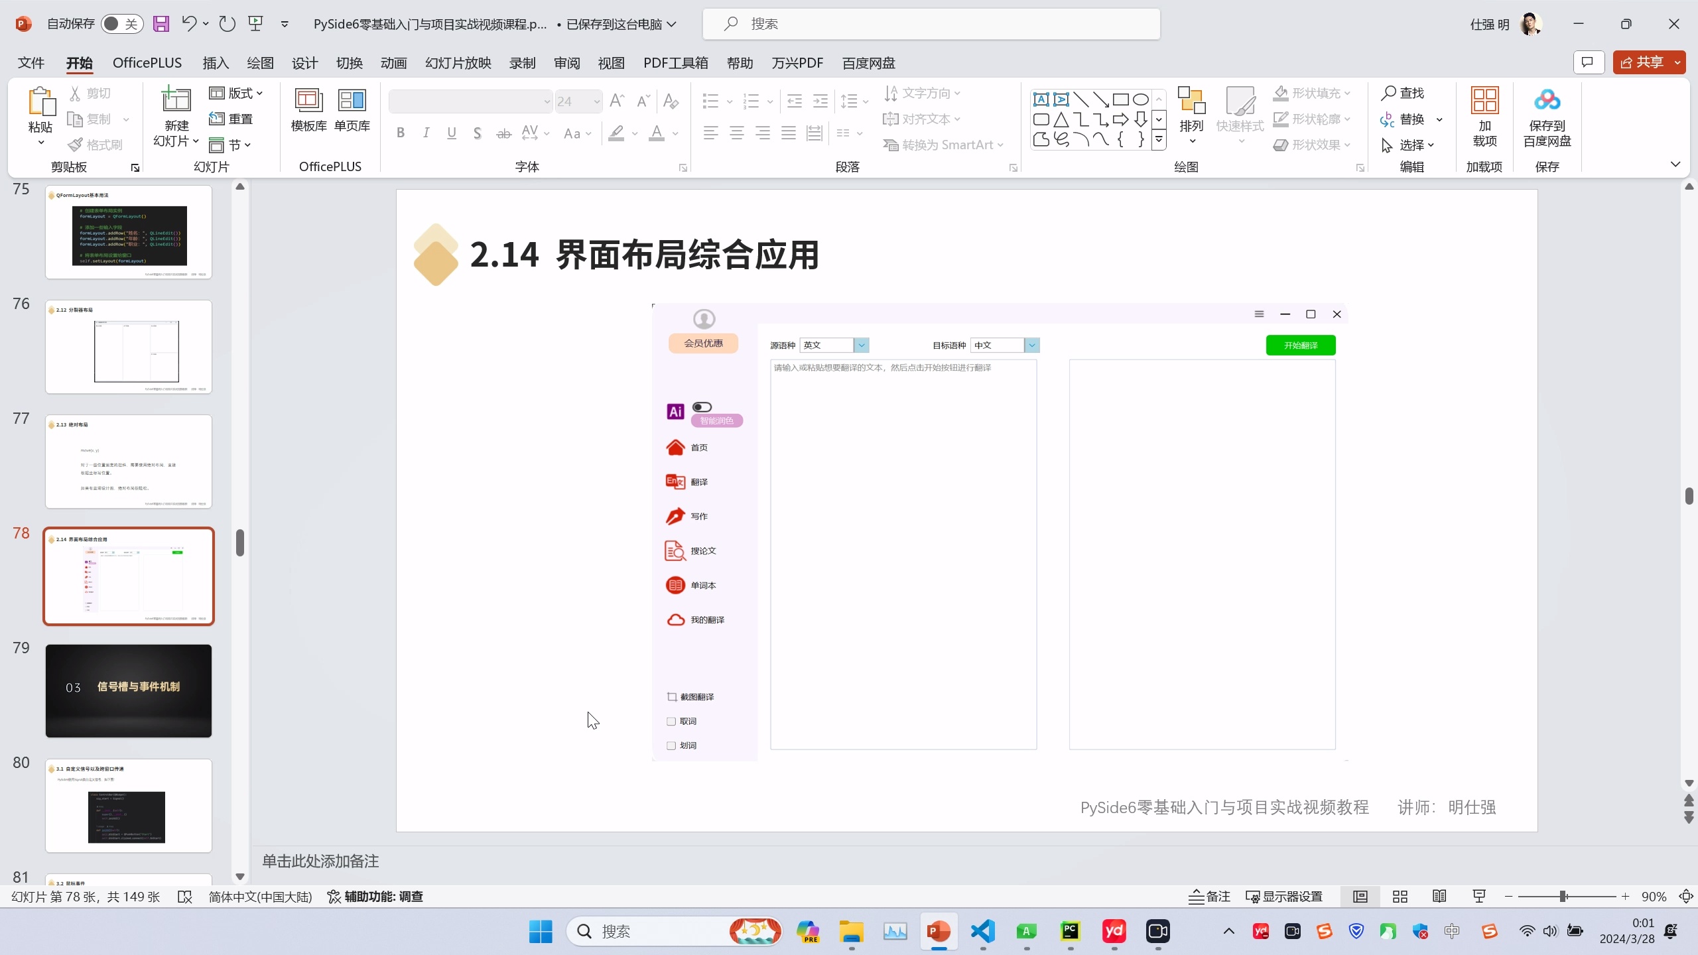
Task: Select slide 79 thumbnail 信号槽与事件机制
Action: click(129, 690)
